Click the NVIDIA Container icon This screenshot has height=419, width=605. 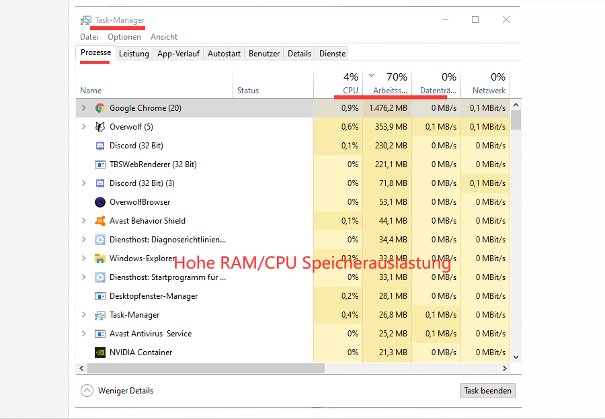[100, 352]
